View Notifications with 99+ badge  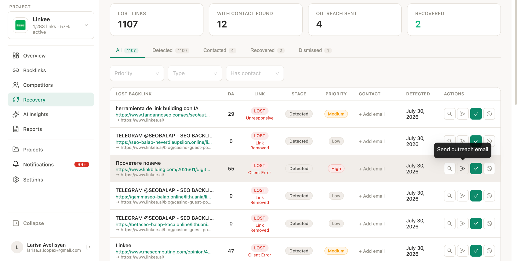click(51, 164)
